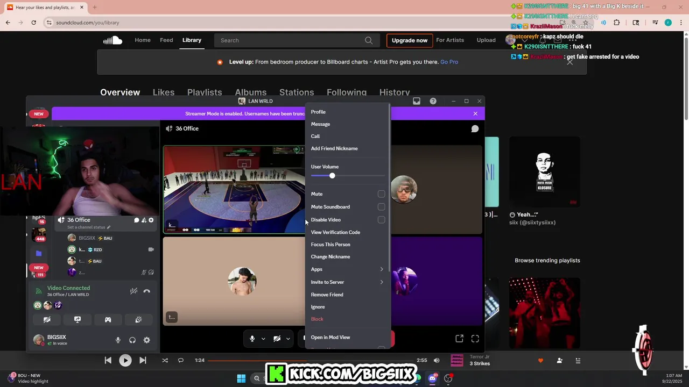Open the chat bubble icon next to 36 Office

click(137, 220)
